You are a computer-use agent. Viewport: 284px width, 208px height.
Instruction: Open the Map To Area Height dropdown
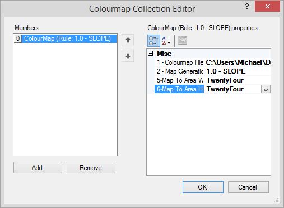pos(266,89)
